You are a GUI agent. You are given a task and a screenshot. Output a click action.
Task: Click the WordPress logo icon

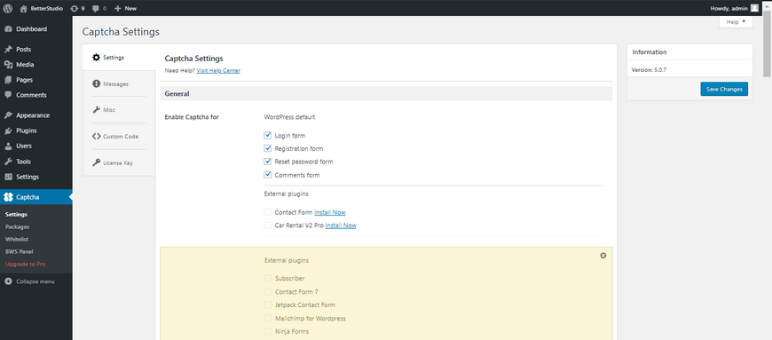(x=8, y=8)
